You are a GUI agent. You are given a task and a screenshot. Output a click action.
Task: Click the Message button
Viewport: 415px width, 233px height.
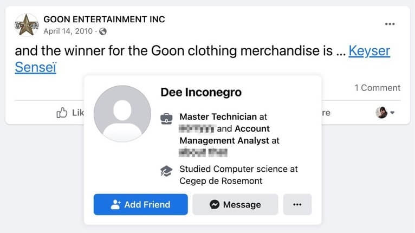coord(235,204)
